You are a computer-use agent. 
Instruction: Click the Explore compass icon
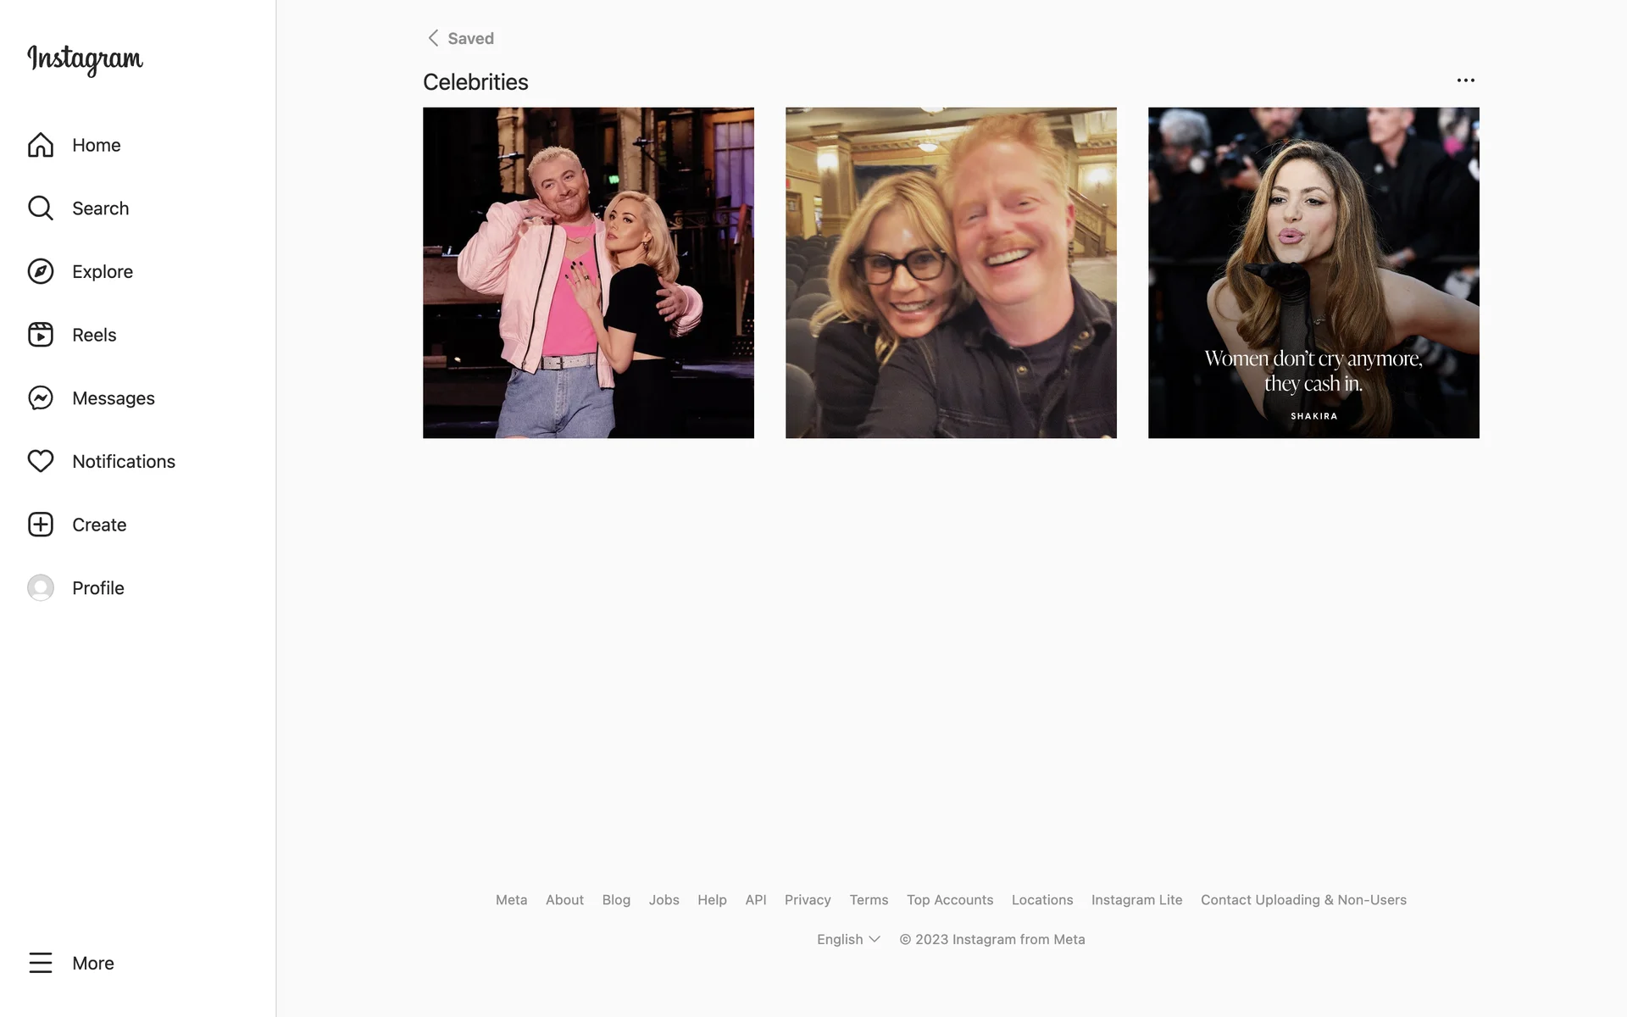pos(40,271)
